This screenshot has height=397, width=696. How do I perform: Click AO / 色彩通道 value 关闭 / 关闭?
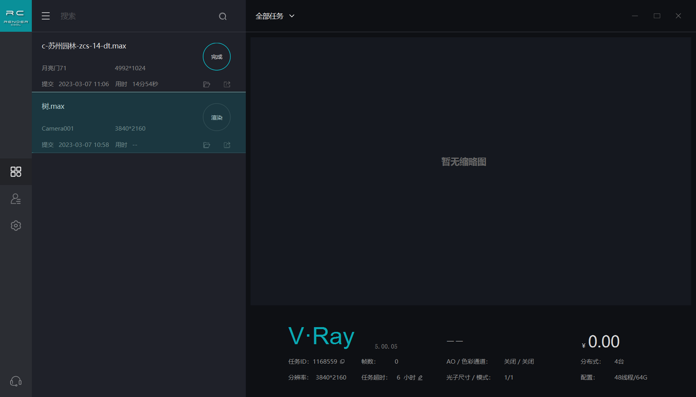[x=519, y=362]
